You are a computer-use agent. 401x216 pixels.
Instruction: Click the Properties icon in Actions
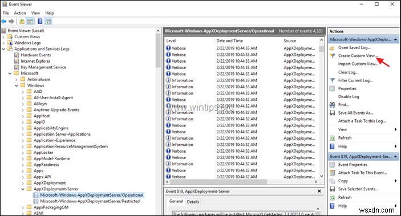332,89
